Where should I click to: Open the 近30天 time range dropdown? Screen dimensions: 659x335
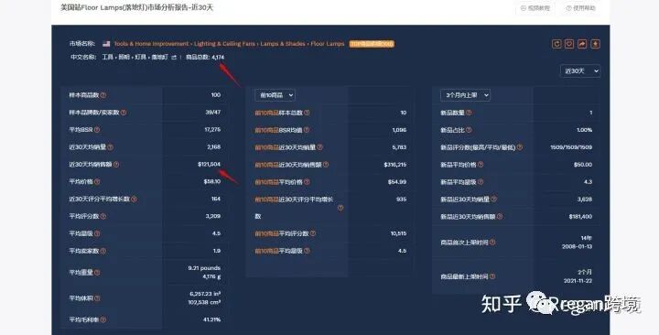click(x=580, y=71)
